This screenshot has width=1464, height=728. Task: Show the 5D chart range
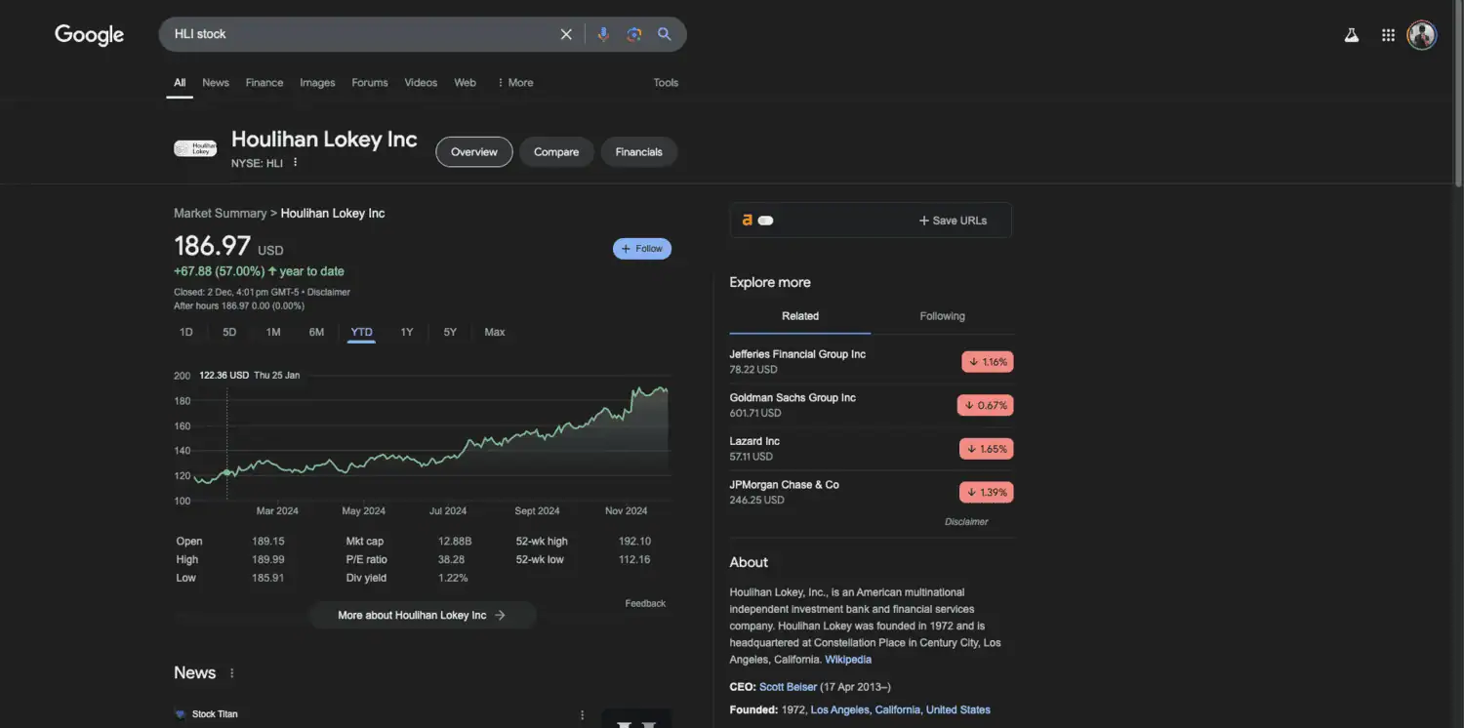(x=229, y=333)
